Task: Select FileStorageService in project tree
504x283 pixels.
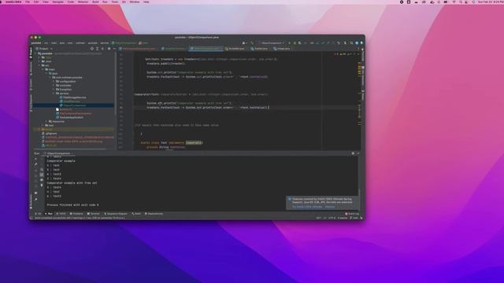Action: [74, 97]
